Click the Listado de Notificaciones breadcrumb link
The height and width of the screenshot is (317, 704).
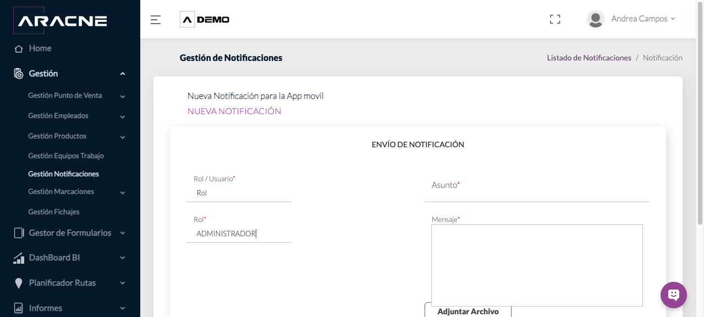[x=589, y=58]
